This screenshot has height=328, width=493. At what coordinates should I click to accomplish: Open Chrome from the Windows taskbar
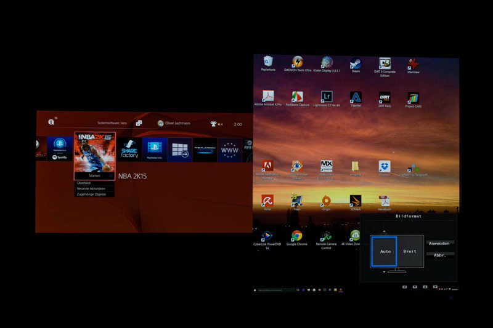point(319,290)
